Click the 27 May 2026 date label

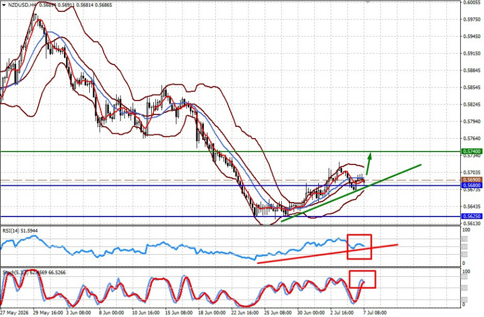pyautogui.click(x=14, y=312)
